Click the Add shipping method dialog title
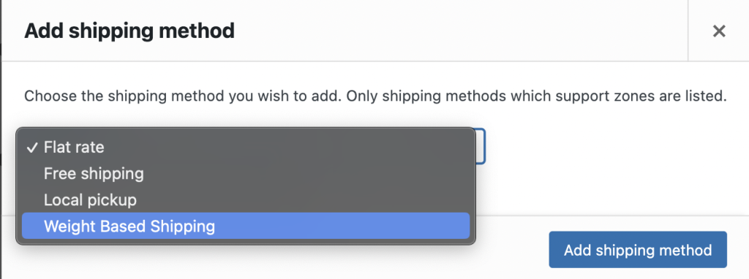The height and width of the screenshot is (279, 749). (129, 31)
